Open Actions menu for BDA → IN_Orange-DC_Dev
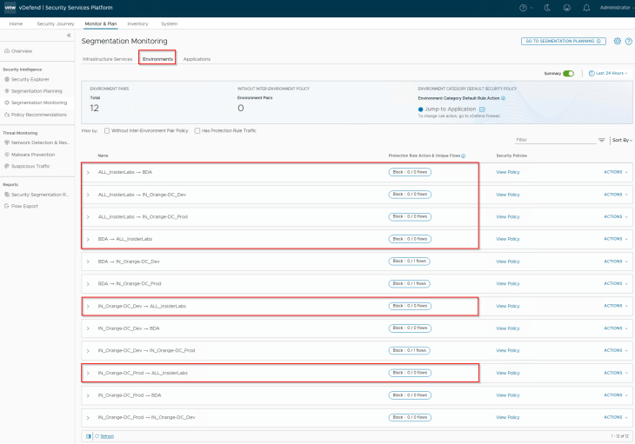Image resolution: width=635 pixels, height=444 pixels. [615, 262]
